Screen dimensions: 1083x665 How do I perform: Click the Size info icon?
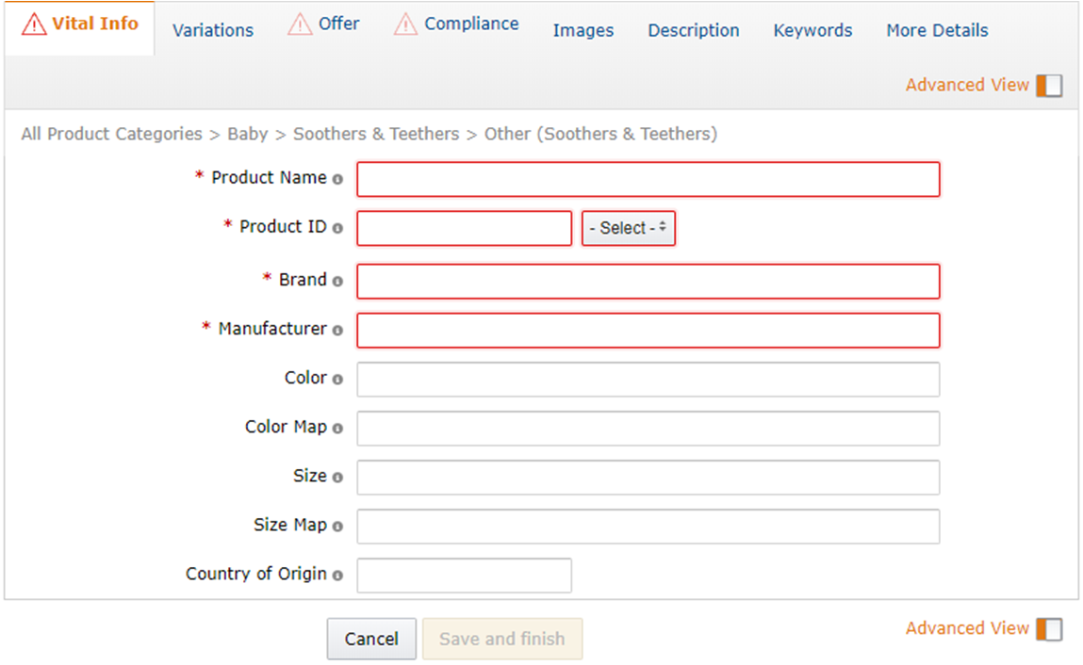pos(337,478)
